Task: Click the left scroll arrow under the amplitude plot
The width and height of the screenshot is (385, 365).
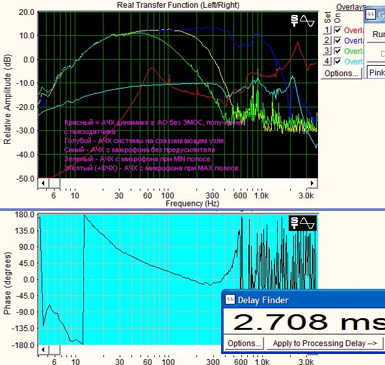Action: pyautogui.click(x=43, y=183)
